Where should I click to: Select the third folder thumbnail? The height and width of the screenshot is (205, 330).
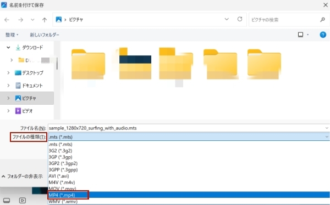pyautogui.click(x=176, y=64)
